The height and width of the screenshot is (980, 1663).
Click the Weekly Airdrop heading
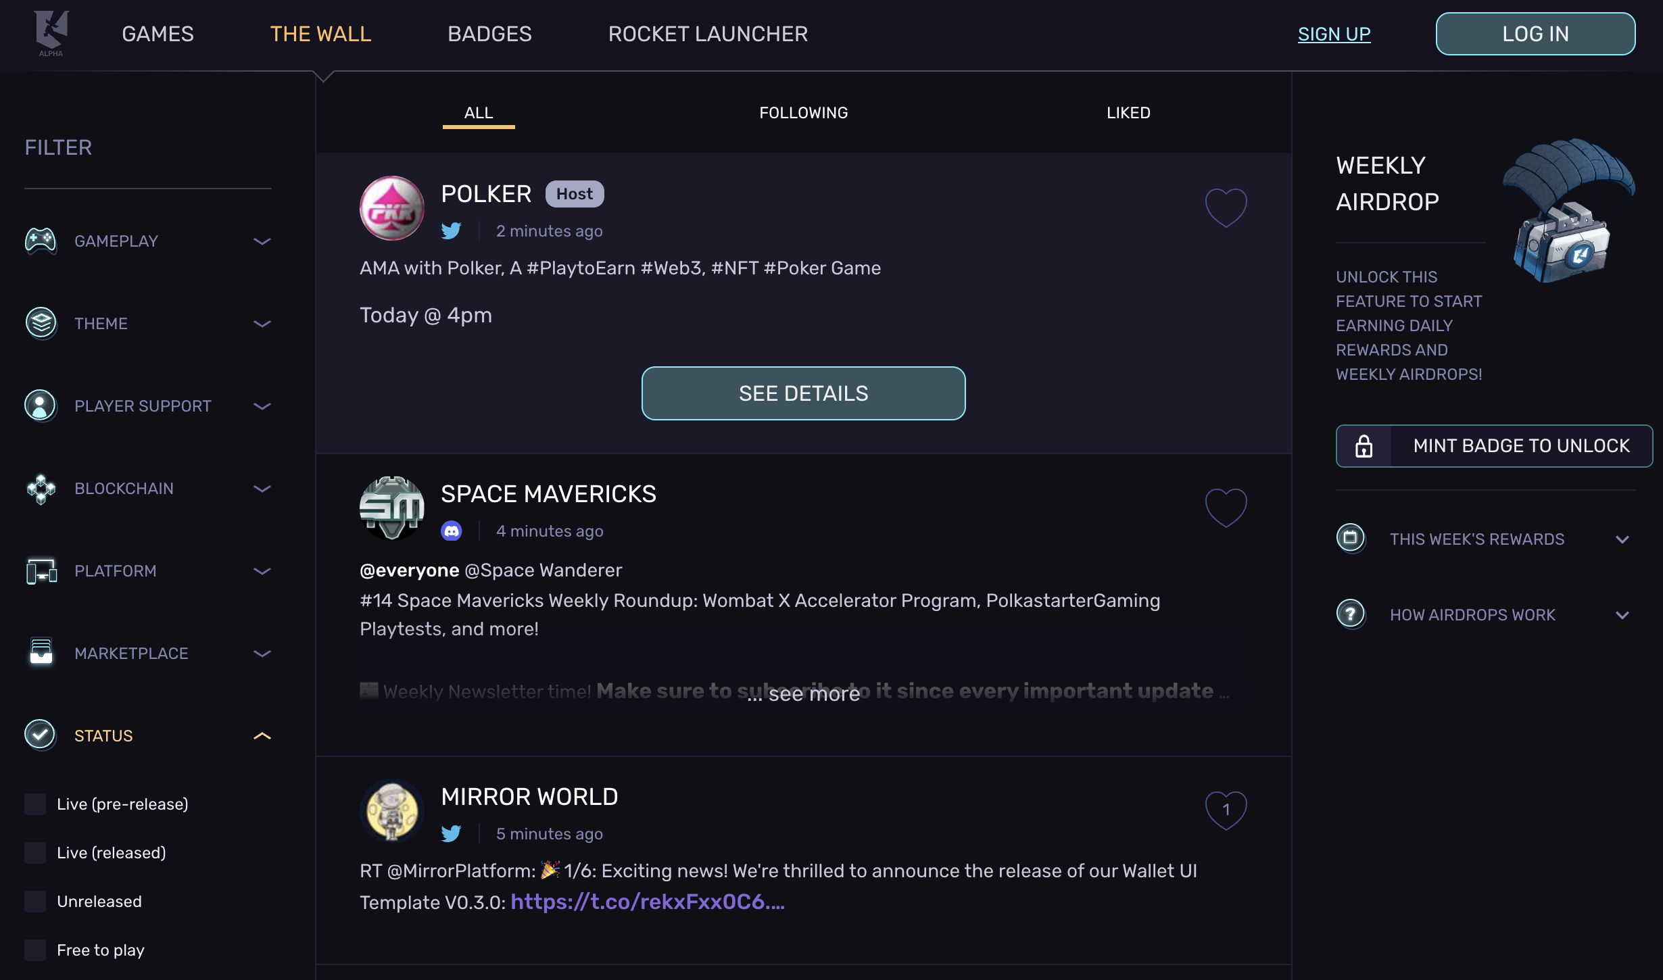click(1387, 184)
